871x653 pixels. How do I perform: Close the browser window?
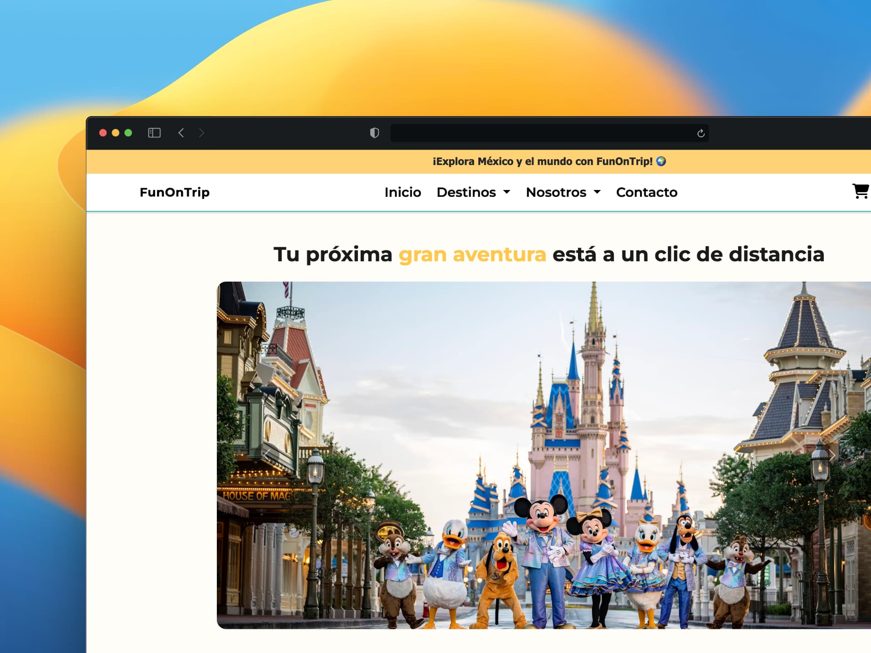(103, 133)
